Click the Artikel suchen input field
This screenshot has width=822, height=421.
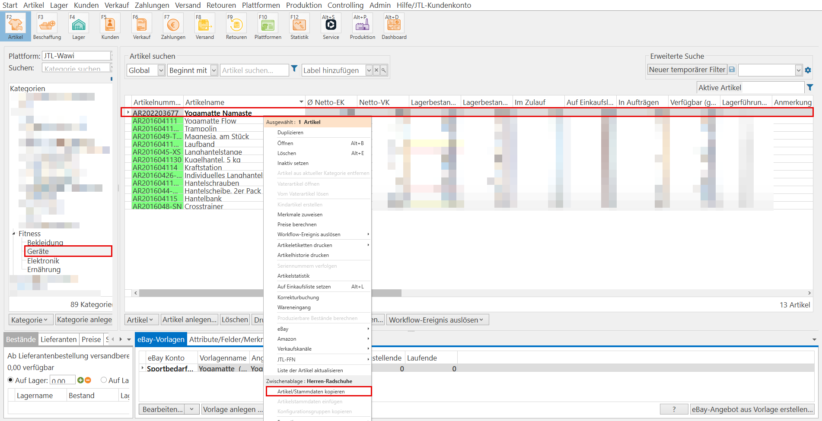click(x=254, y=70)
